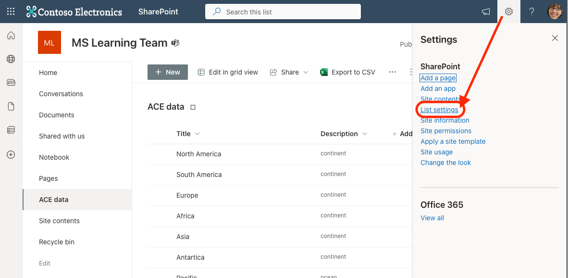This screenshot has width=568, height=278.
Task: Open the My lists icon in rail
Action: click(11, 130)
